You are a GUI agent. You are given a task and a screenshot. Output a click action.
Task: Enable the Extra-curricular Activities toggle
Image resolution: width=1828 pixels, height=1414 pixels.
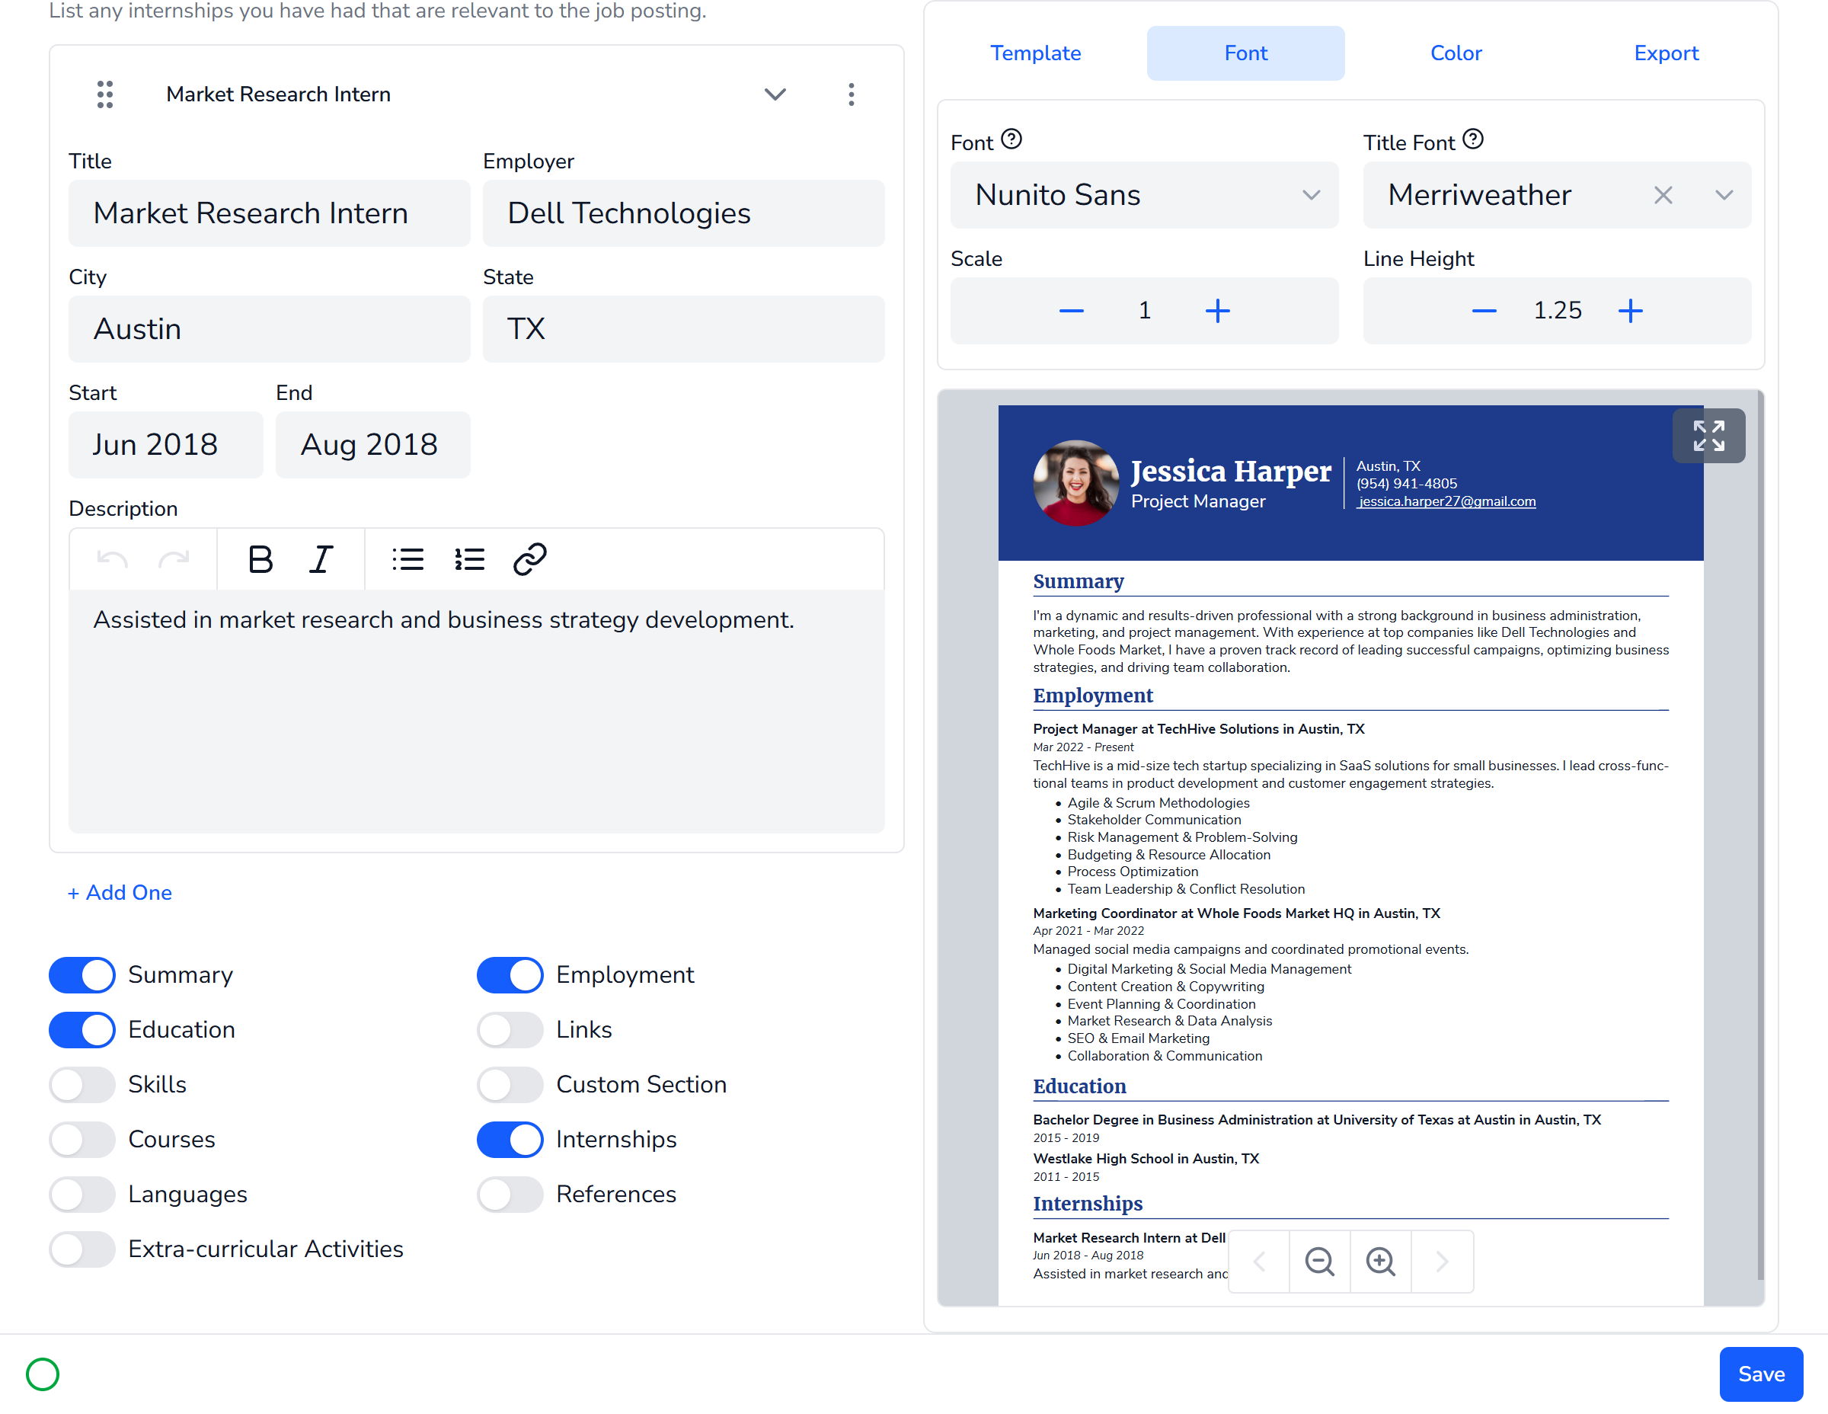click(x=82, y=1249)
